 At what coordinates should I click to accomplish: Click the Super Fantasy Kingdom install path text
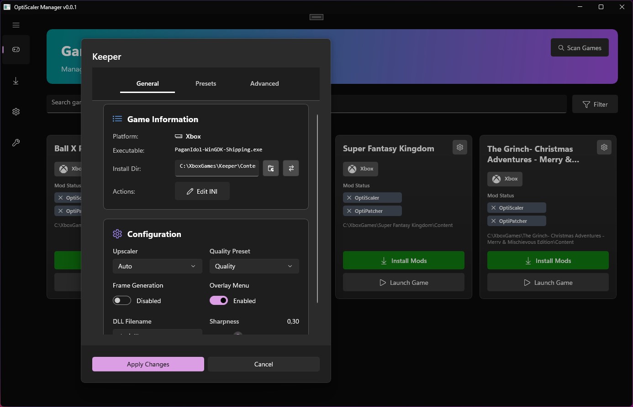(x=398, y=225)
